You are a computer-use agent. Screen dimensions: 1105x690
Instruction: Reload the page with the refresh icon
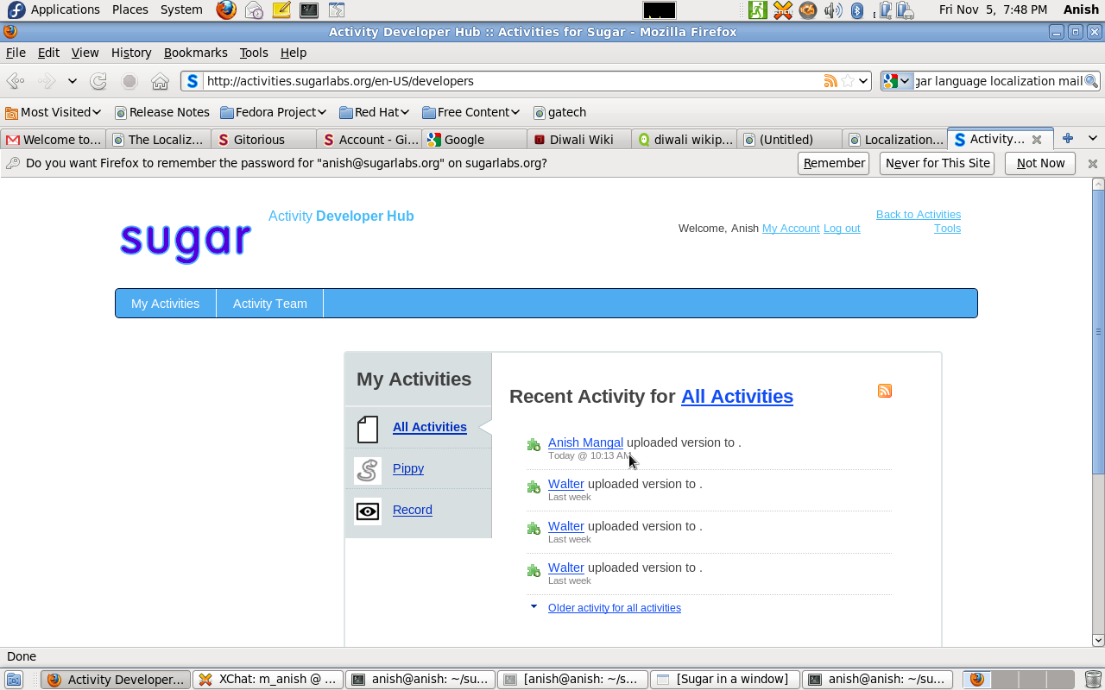click(x=98, y=81)
